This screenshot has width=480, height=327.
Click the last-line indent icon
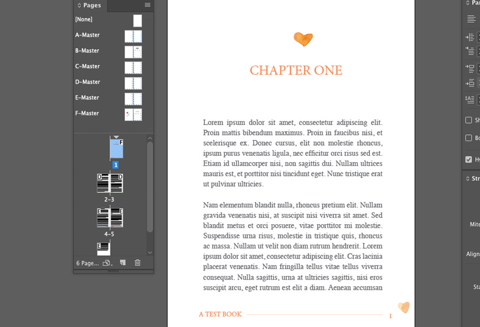point(479,52)
